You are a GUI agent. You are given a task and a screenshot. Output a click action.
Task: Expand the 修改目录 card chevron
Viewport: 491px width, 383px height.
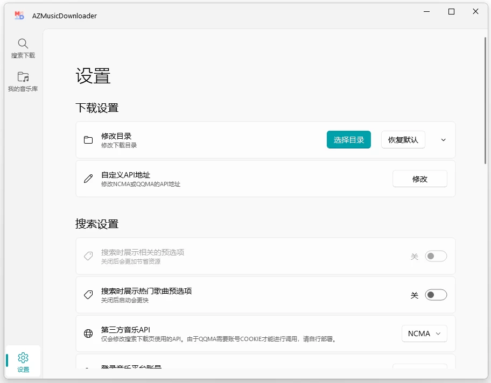pos(444,140)
